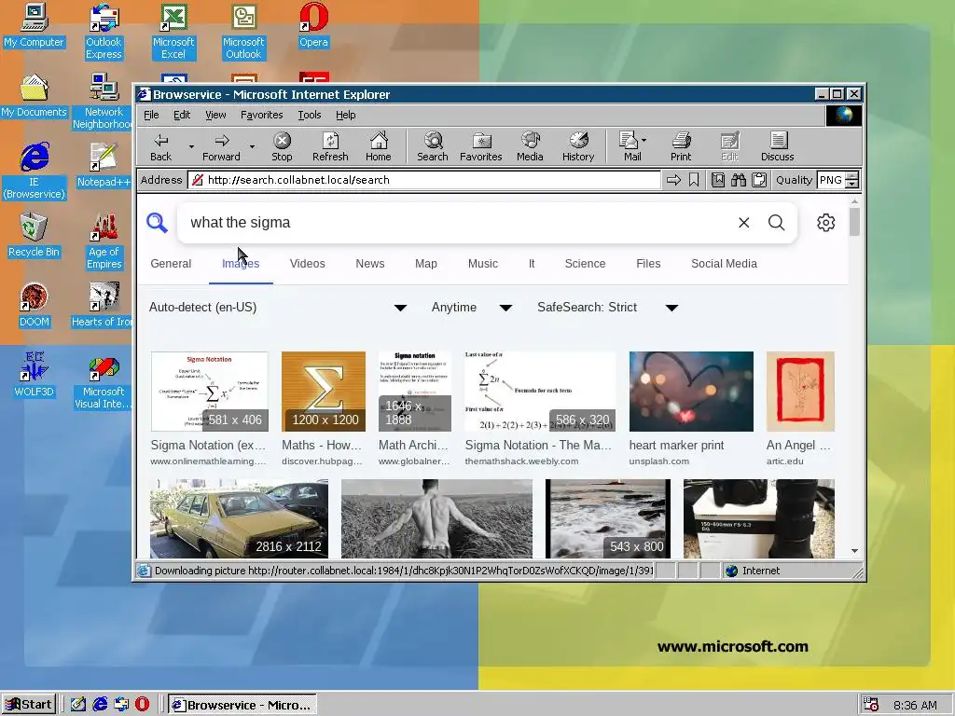Open the File menu
Screen dimensions: 955x716
click(x=151, y=115)
